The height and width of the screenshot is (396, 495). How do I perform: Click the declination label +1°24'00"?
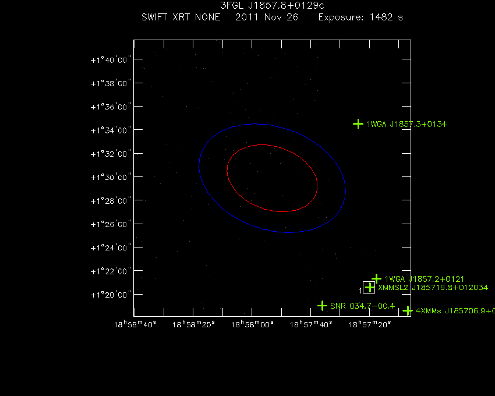tap(111, 248)
